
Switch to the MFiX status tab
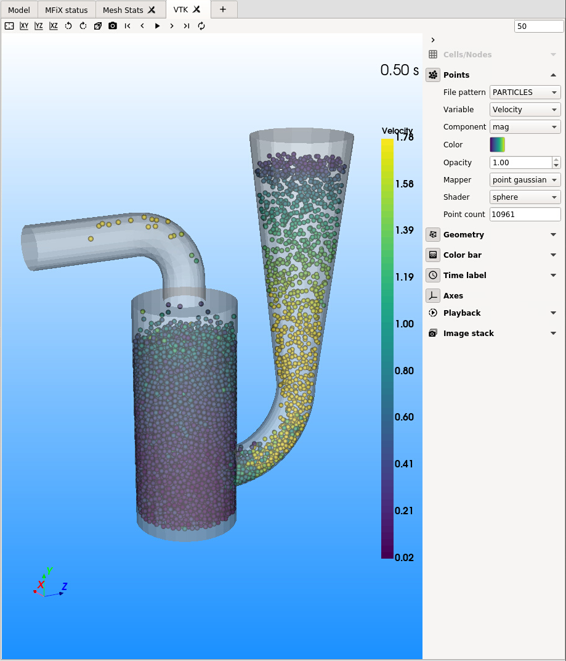(x=67, y=10)
